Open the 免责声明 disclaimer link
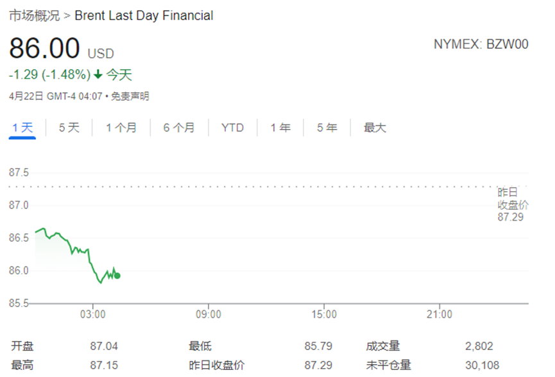 tap(130, 96)
